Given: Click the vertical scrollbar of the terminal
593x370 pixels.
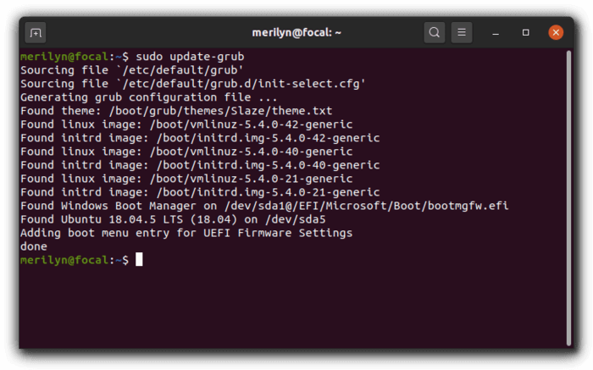Looking at the screenshot, I should click(x=568, y=198).
